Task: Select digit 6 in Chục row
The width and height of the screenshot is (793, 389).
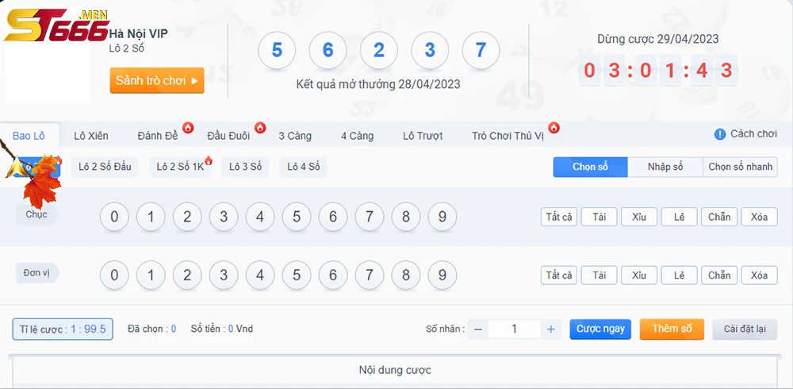Action: 333,217
